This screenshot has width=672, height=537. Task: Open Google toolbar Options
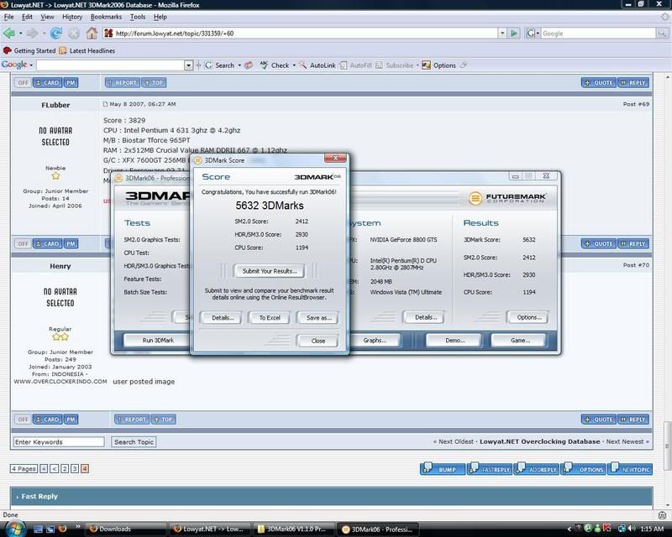(438, 65)
